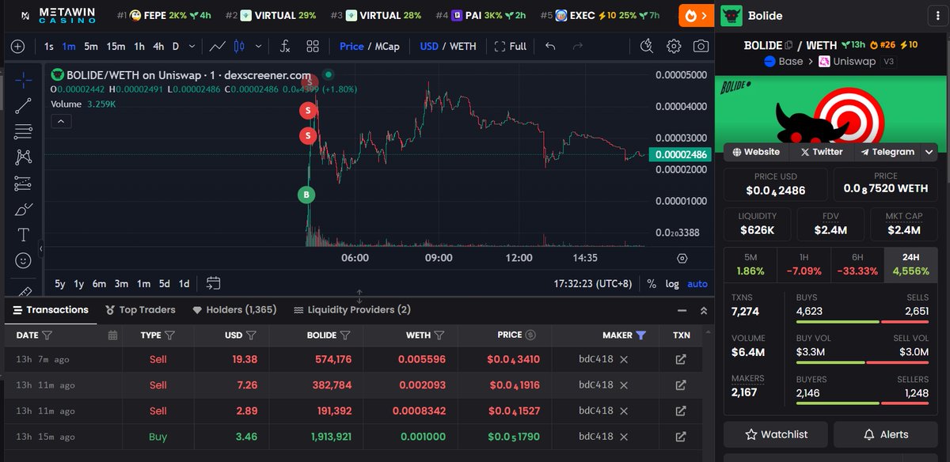Undo the last chart action
This screenshot has height=462, width=950.
coord(551,46)
